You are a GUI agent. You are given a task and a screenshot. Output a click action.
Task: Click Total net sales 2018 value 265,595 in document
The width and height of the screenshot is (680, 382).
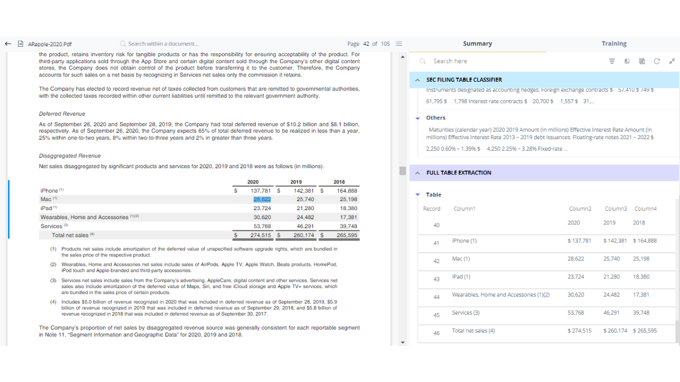[347, 235]
